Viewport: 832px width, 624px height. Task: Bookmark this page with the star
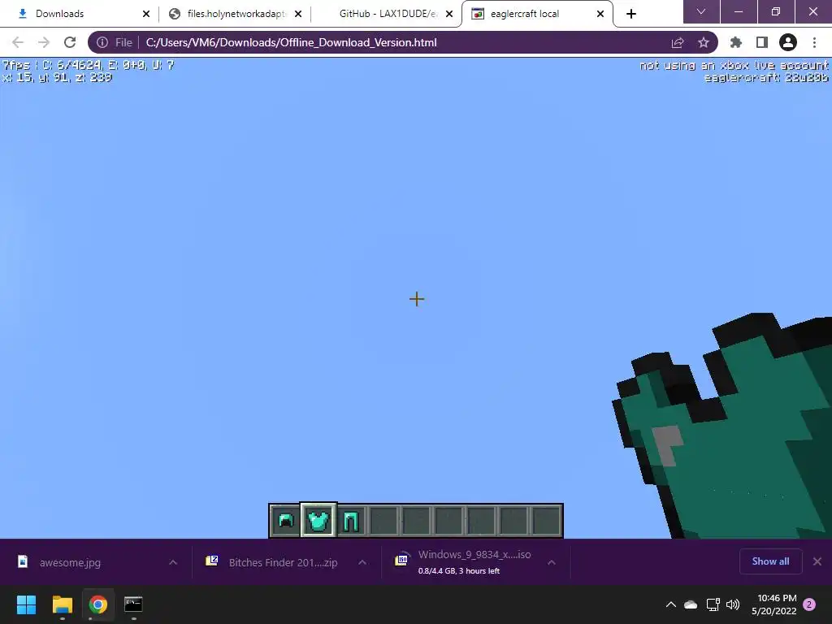(704, 42)
